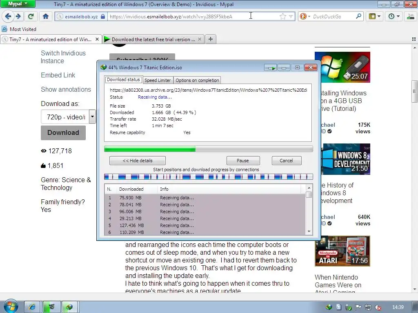The height and width of the screenshot is (313, 418).
Task: Click the Hide details button
Action: (138, 161)
